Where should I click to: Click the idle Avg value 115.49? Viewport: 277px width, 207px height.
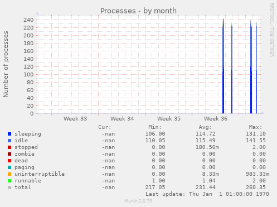pos(206,141)
